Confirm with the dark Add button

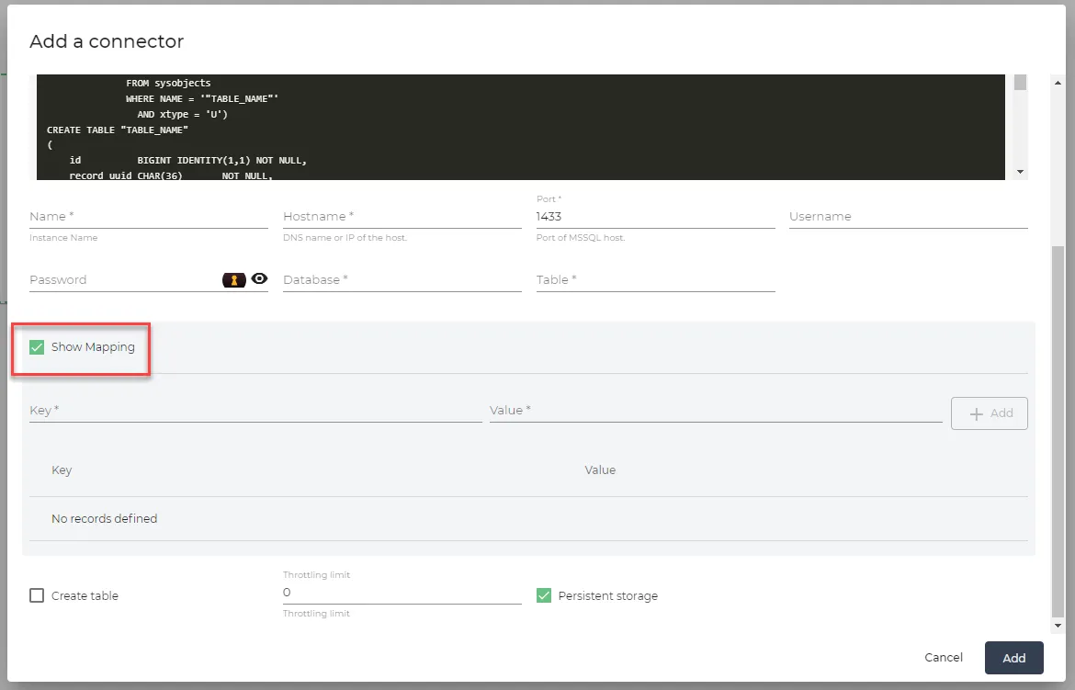point(1014,658)
